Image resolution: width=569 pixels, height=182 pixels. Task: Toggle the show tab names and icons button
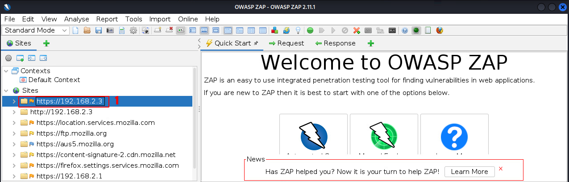pos(181,30)
